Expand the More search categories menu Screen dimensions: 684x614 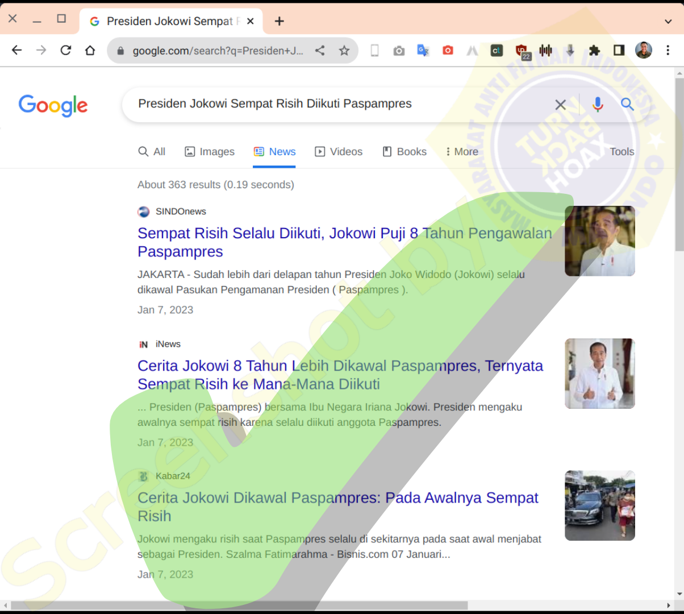(462, 152)
